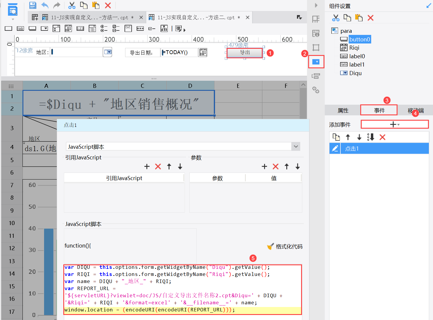Remove referenced JavaScript with red X
This screenshot has height=320, width=433.
coord(158,167)
